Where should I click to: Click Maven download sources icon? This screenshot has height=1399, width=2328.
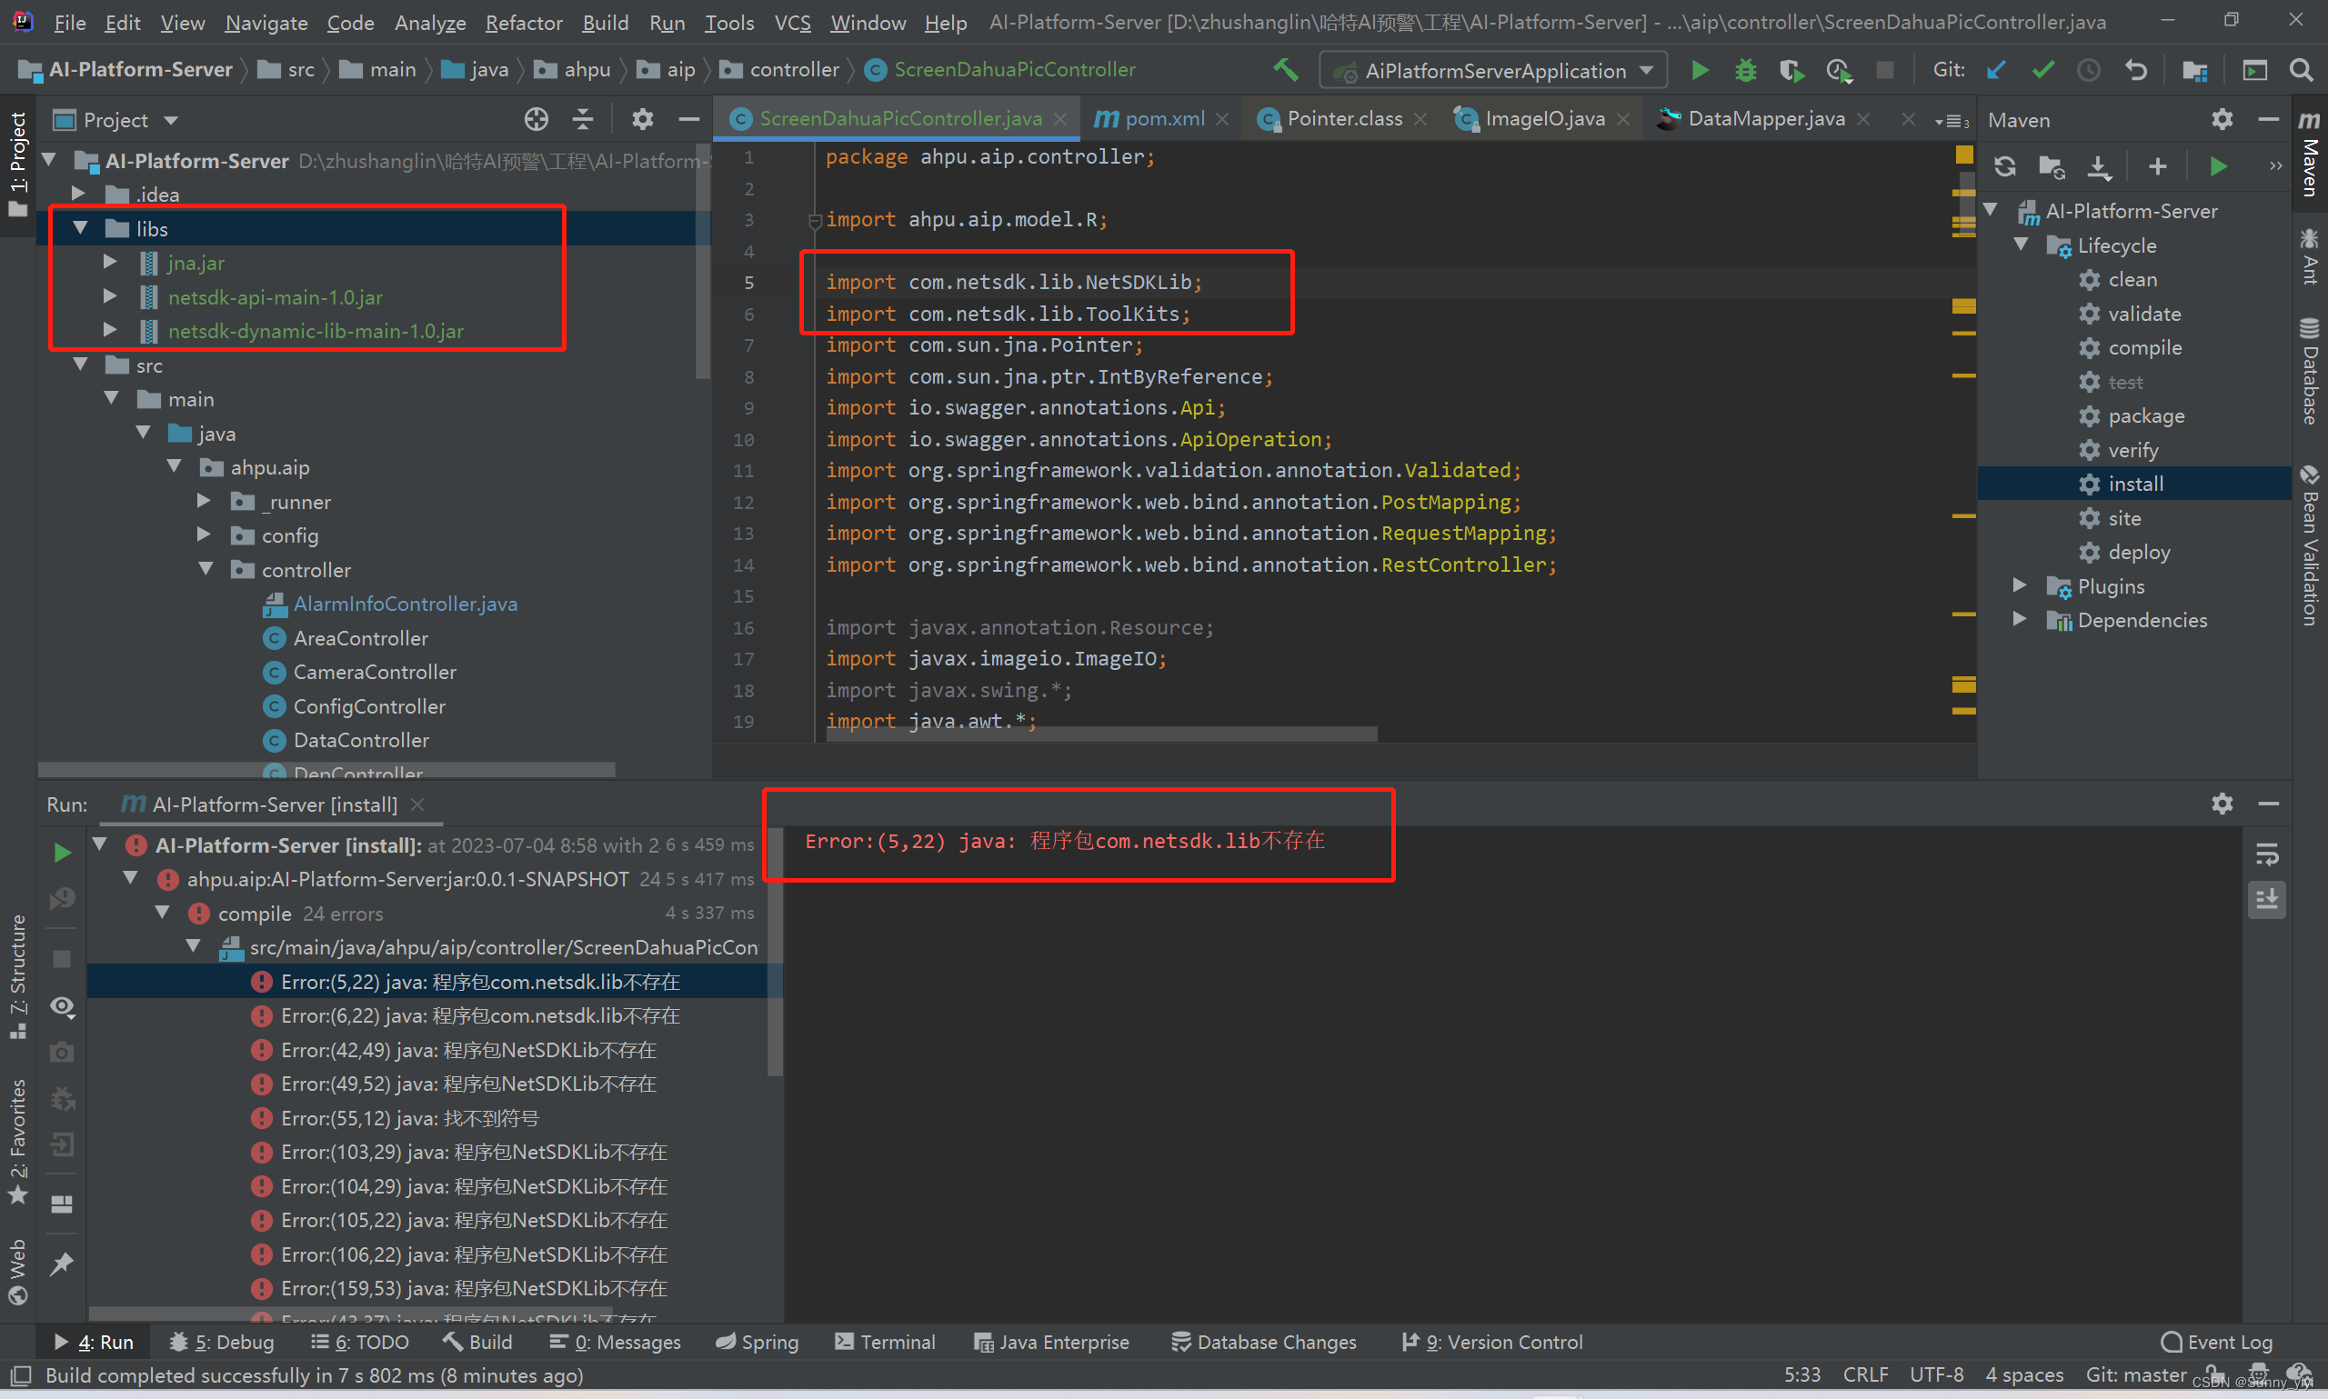point(2099,167)
